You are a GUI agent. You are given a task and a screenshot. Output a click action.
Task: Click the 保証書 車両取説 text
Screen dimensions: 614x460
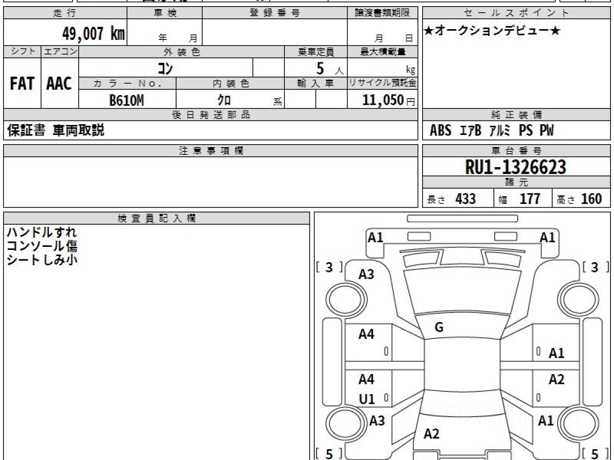coord(55,130)
